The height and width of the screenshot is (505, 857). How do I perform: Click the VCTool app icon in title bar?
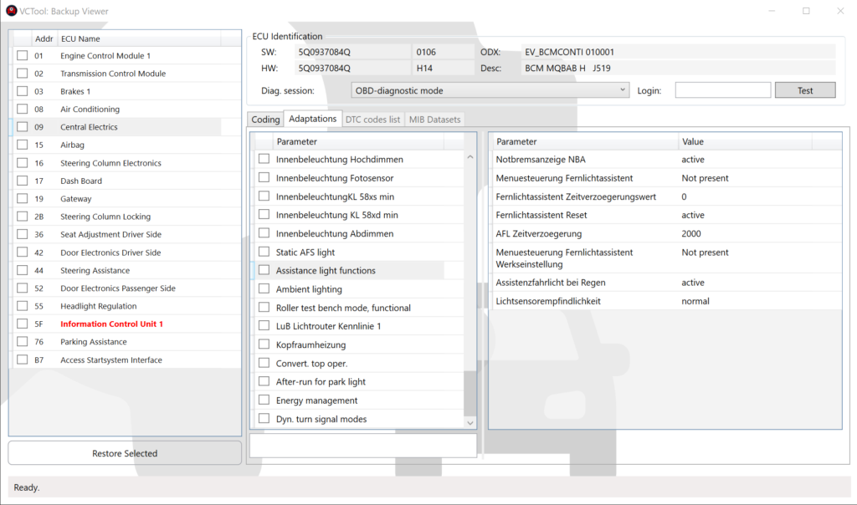tap(11, 11)
